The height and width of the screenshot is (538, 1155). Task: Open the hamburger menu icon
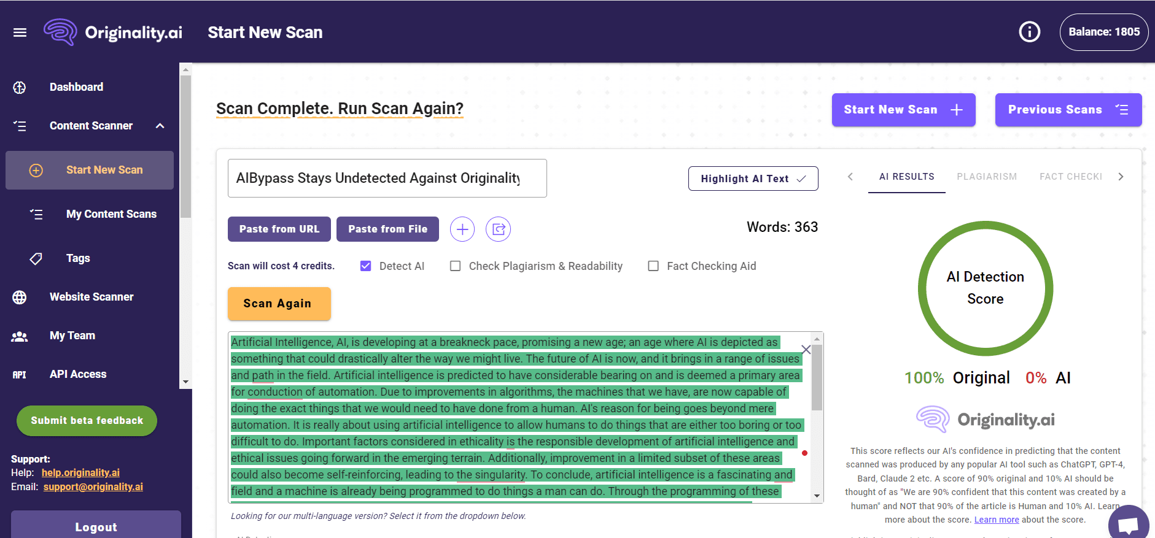20,33
